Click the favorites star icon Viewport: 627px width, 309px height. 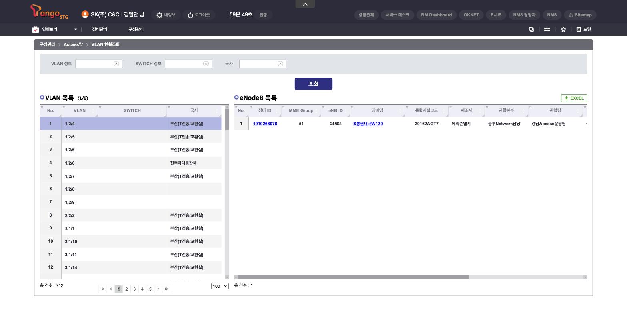(563, 29)
